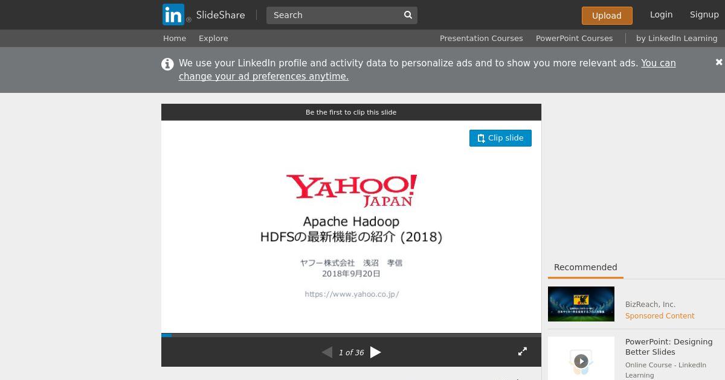Click the SlideShare wordmark
Screen dimensions: 725x380
coord(221,15)
